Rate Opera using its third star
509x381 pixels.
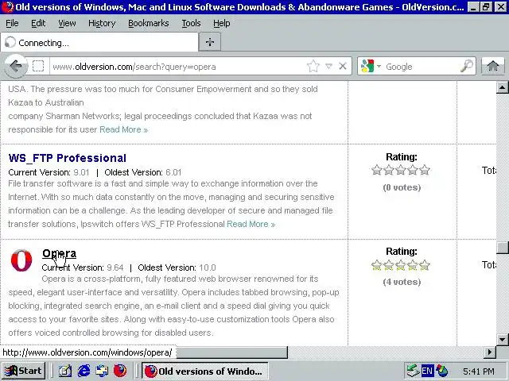(x=401, y=265)
